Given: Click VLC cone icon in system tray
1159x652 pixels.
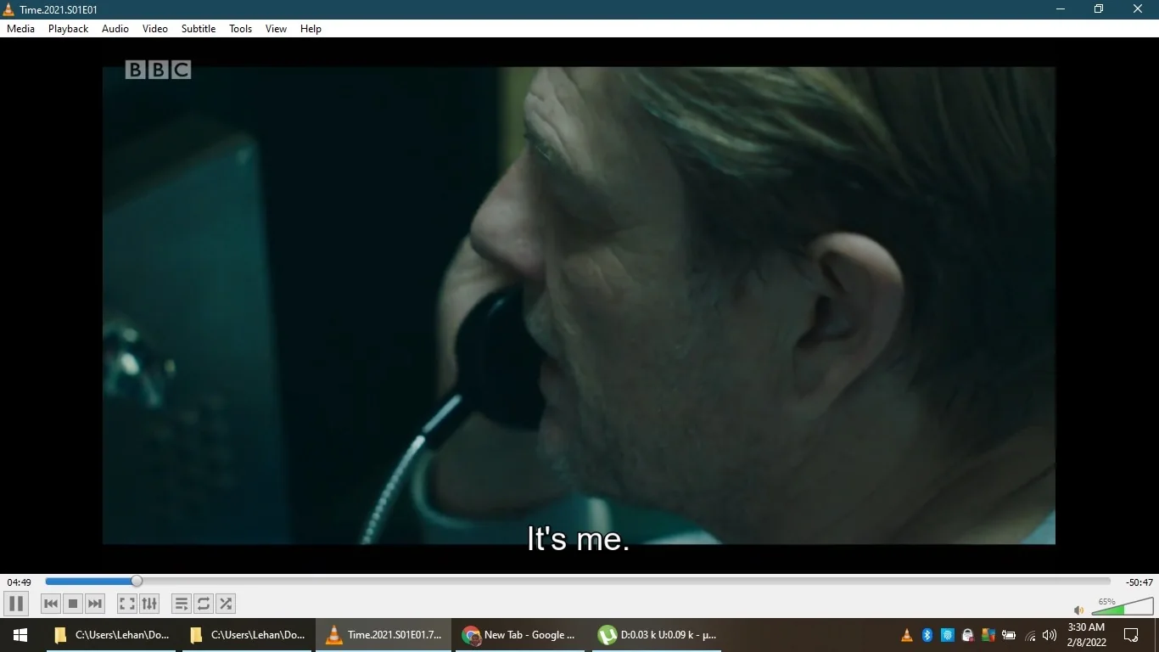Looking at the screenshot, I should (907, 635).
